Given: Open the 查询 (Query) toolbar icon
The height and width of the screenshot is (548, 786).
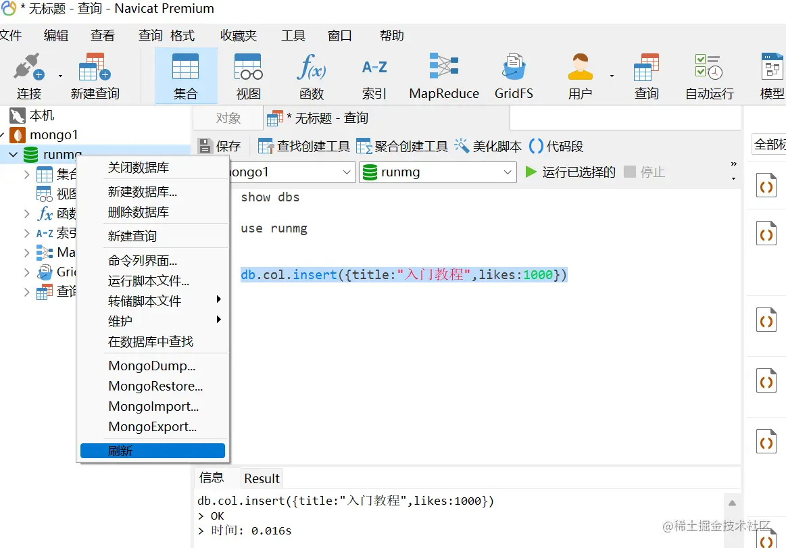Looking at the screenshot, I should (x=646, y=76).
